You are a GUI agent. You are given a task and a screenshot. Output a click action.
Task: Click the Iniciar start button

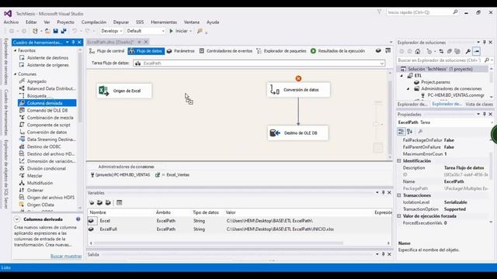point(179,31)
